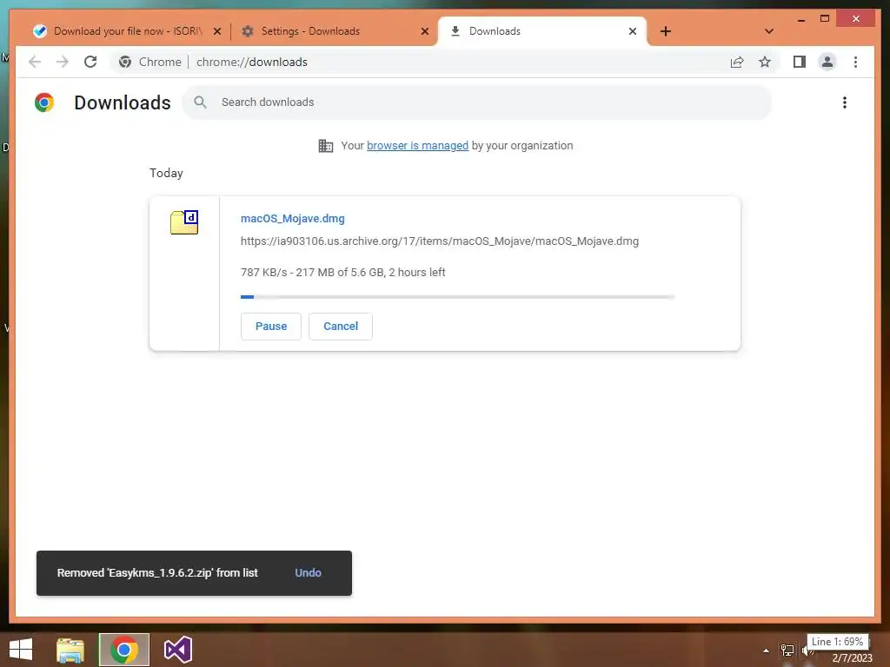
Task: Click the Chrome site info icon
Action: click(x=125, y=62)
